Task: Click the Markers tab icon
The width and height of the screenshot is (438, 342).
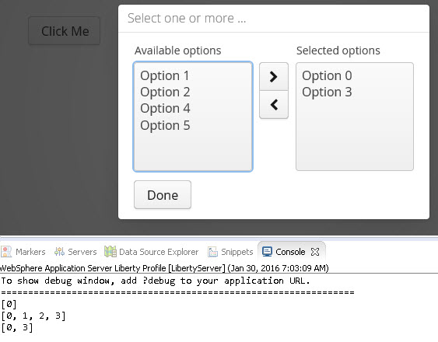Action: pos(6,252)
